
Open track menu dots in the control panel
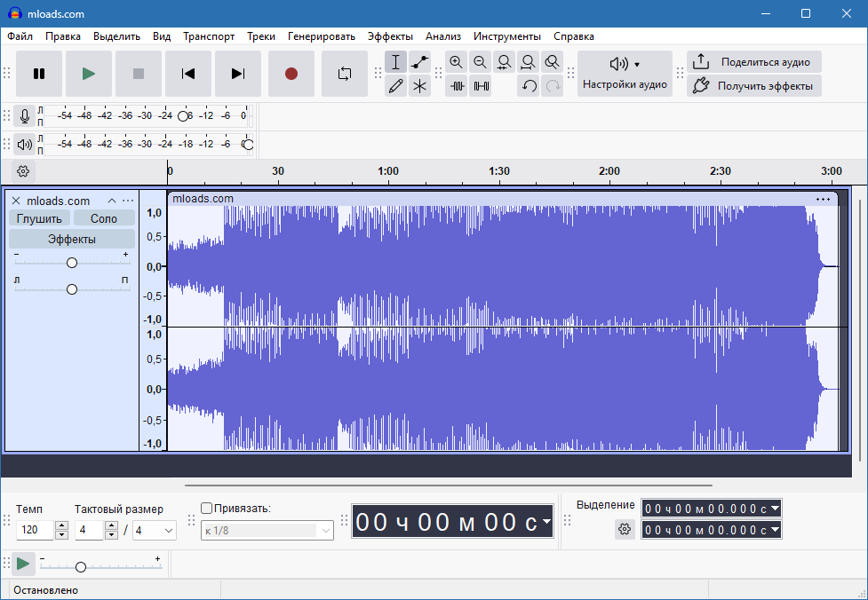tap(128, 201)
